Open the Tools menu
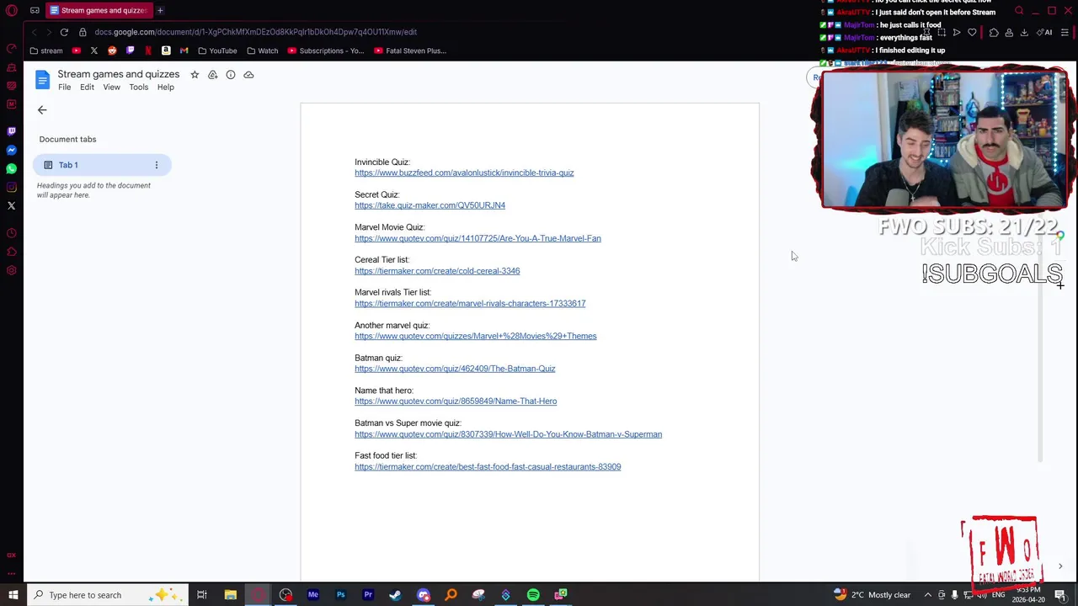This screenshot has width=1078, height=606. pyautogui.click(x=138, y=88)
